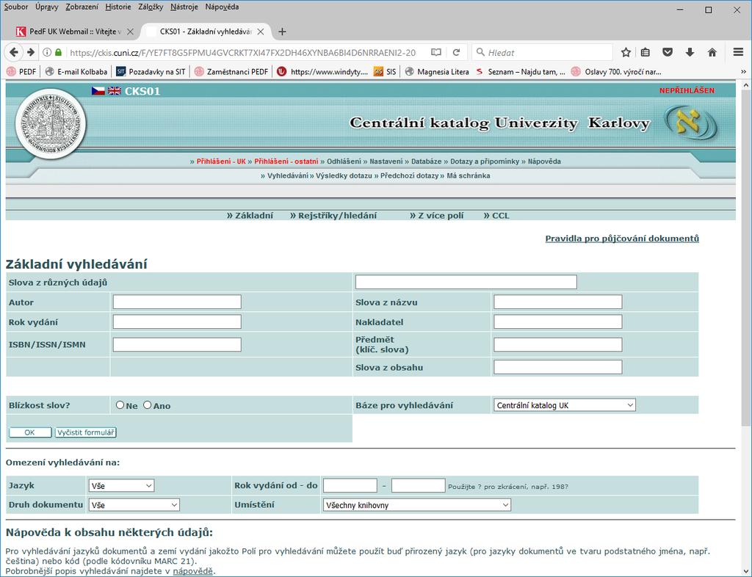Click the browser Forward arrow button

point(31,52)
